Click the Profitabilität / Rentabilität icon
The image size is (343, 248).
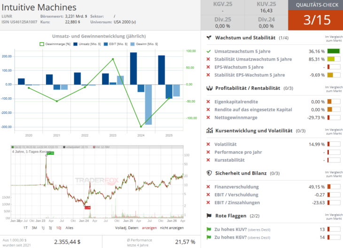point(209,88)
